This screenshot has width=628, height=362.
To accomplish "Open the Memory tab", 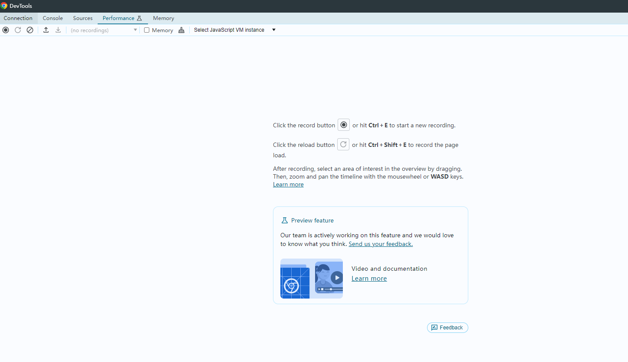I will pos(163,18).
